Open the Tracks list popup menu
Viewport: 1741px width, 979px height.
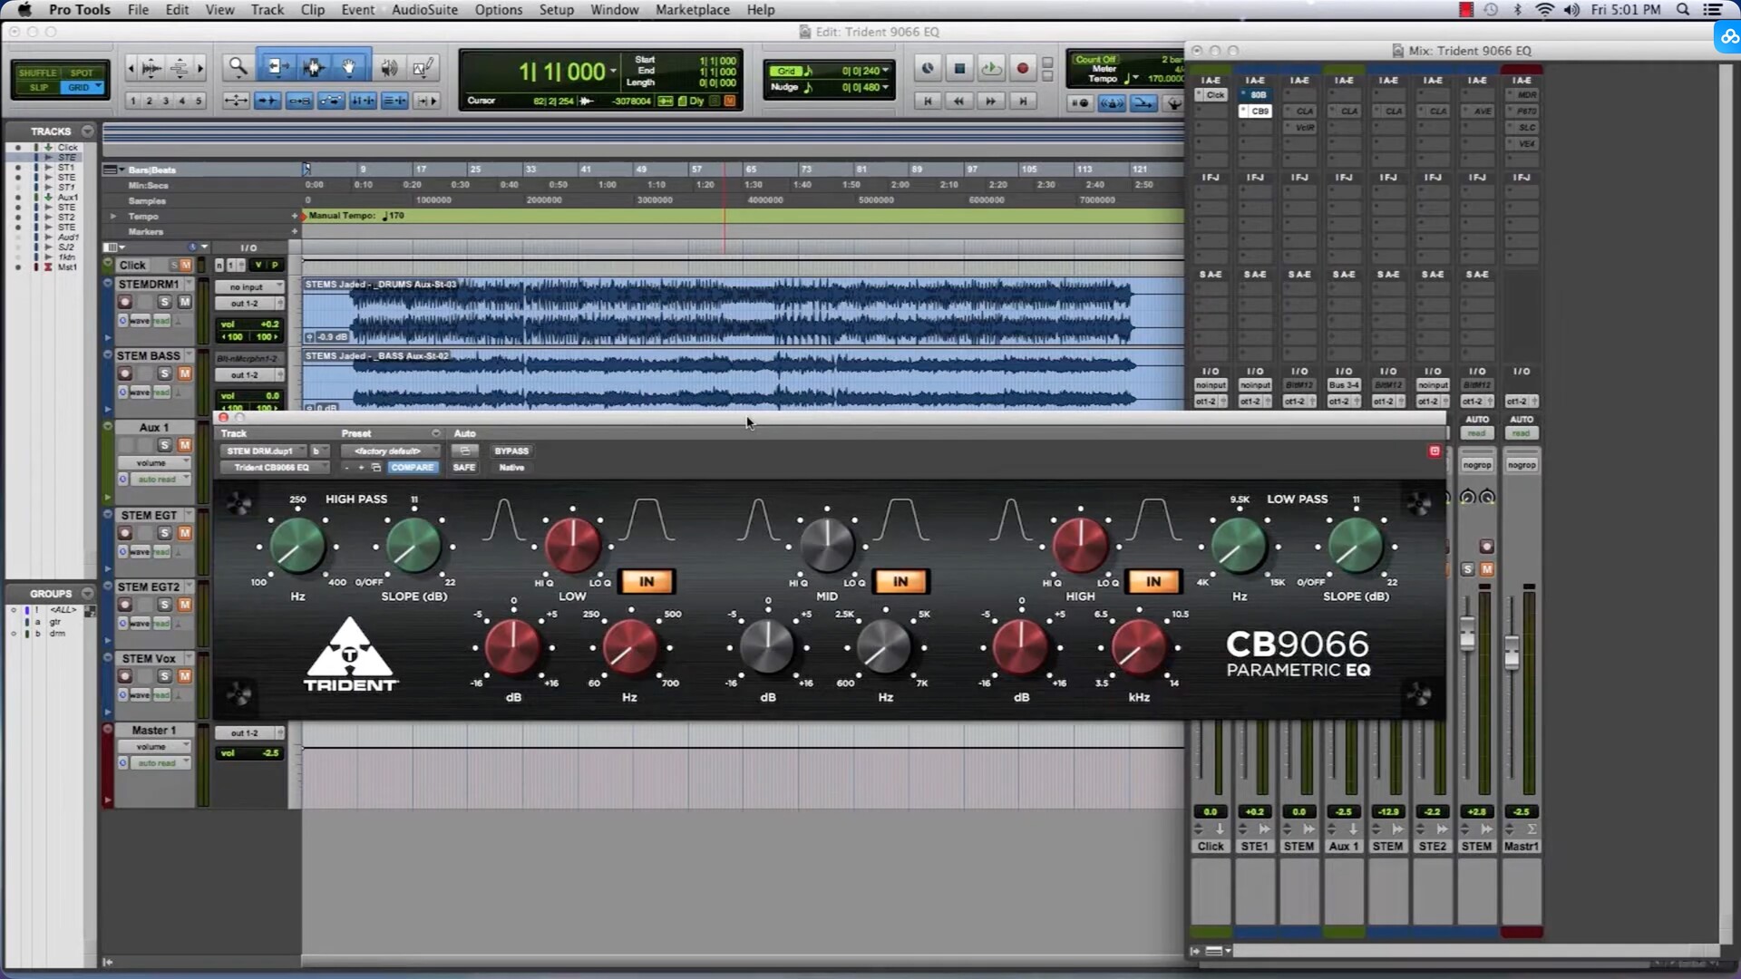[x=87, y=131]
